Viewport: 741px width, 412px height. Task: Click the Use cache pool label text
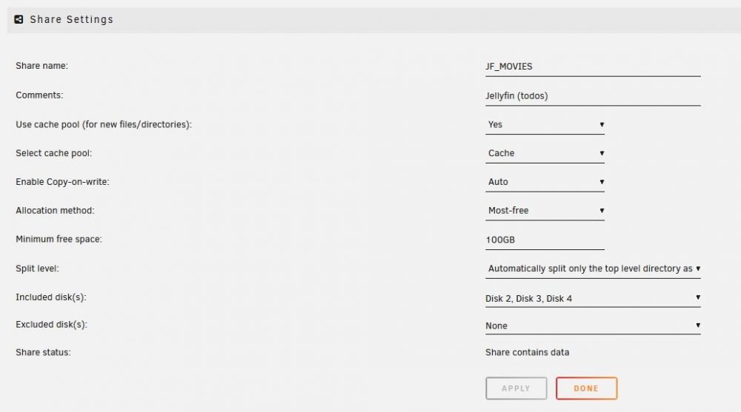point(104,124)
